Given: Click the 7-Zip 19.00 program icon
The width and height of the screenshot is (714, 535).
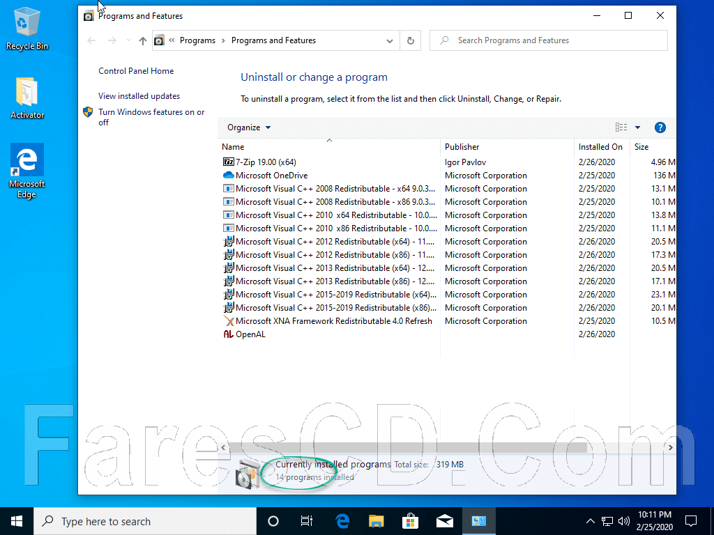Looking at the screenshot, I should coord(228,162).
